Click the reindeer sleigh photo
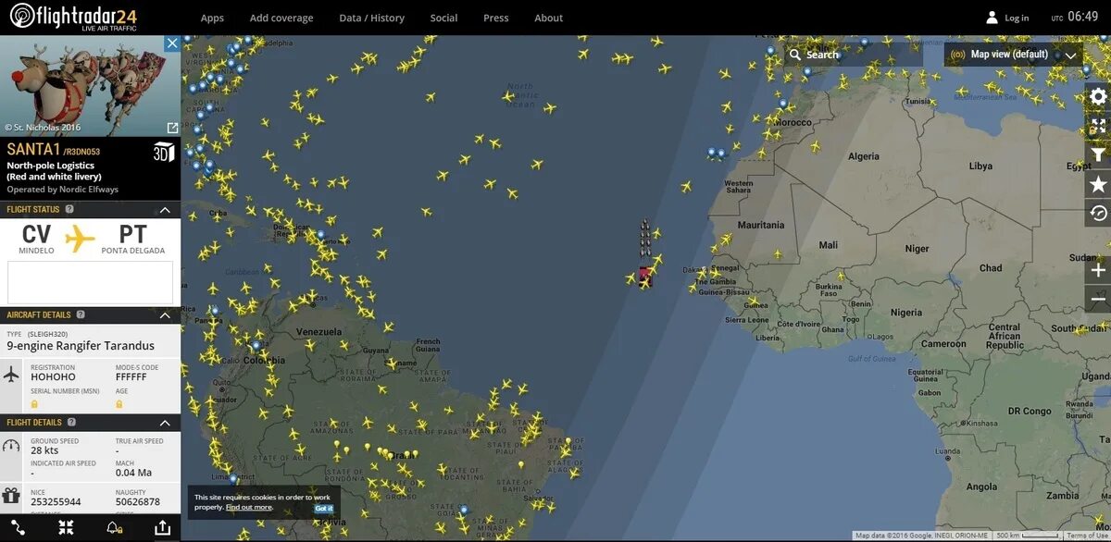This screenshot has width=1111, height=542. click(90, 86)
